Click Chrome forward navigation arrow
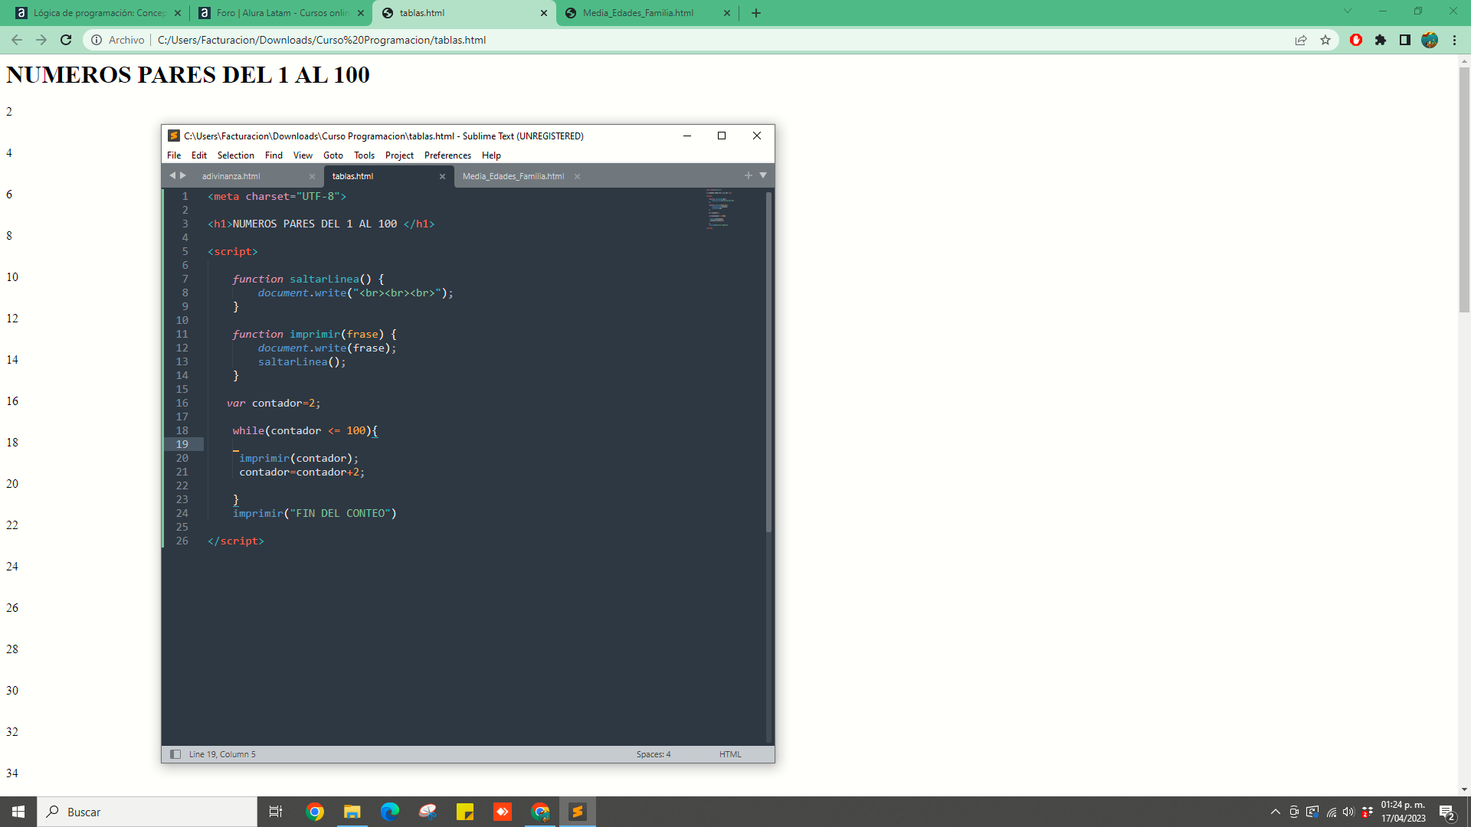 (x=41, y=40)
